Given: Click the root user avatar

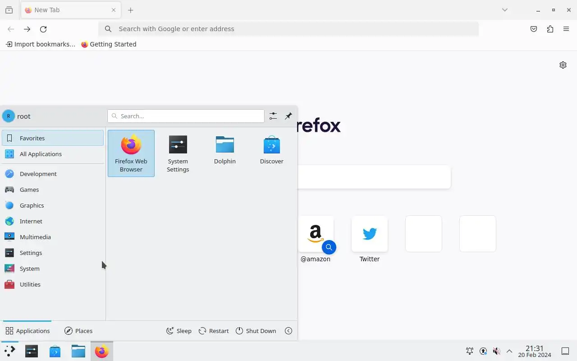Looking at the screenshot, I should 9,116.
